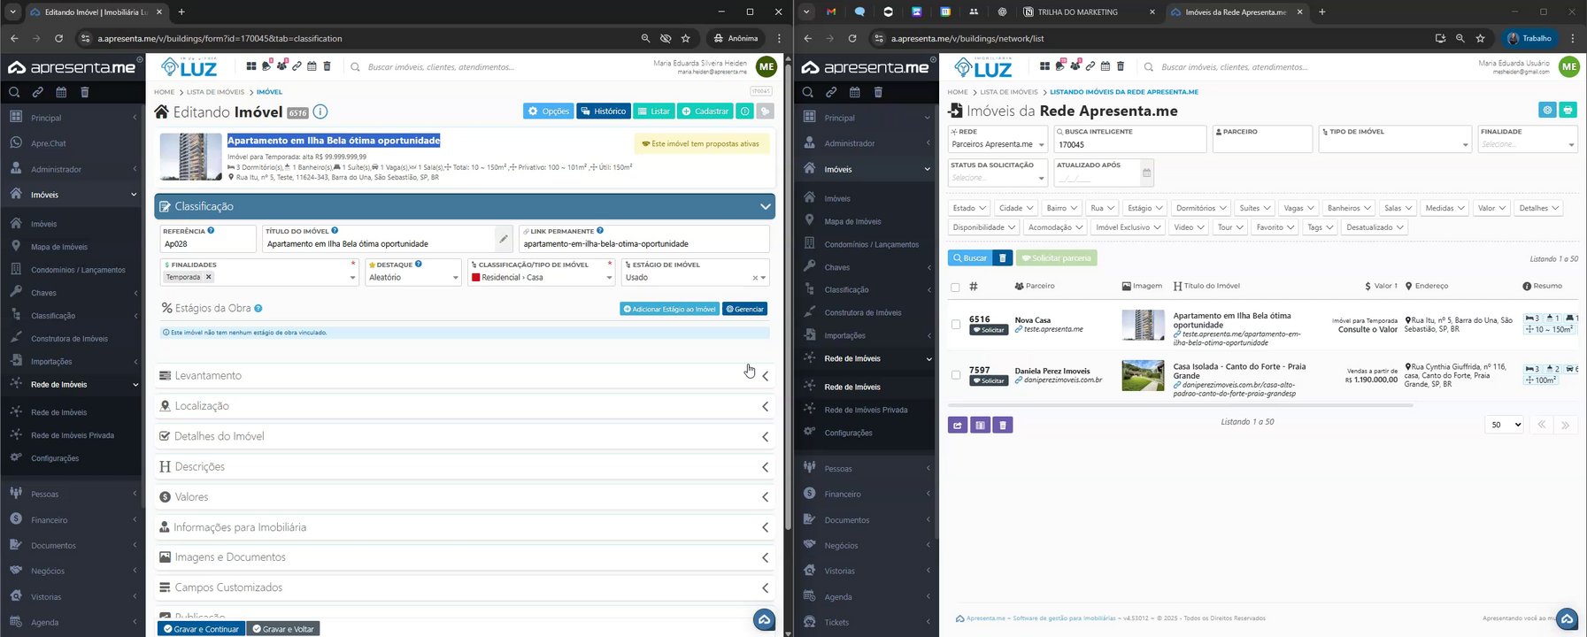The width and height of the screenshot is (1587, 637).
Task: Reload the page in left browser window
Action: [x=58, y=38]
